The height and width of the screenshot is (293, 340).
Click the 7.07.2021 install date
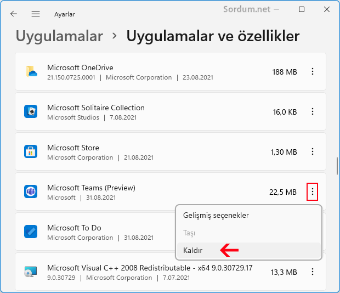point(176,278)
